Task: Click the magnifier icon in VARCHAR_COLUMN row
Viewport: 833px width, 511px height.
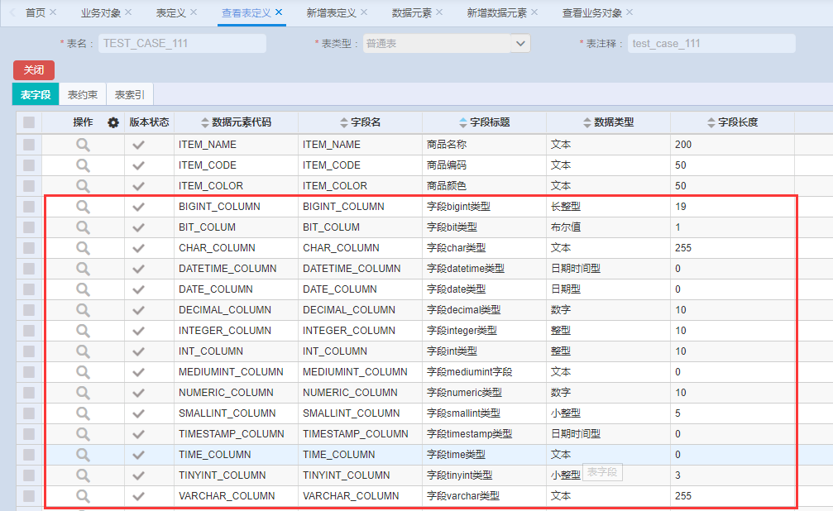Action: tap(83, 495)
